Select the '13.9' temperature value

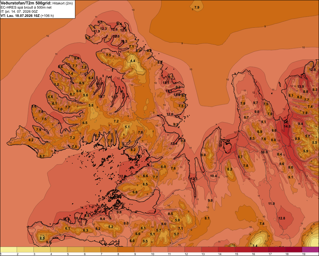pyautogui.click(x=300, y=86)
